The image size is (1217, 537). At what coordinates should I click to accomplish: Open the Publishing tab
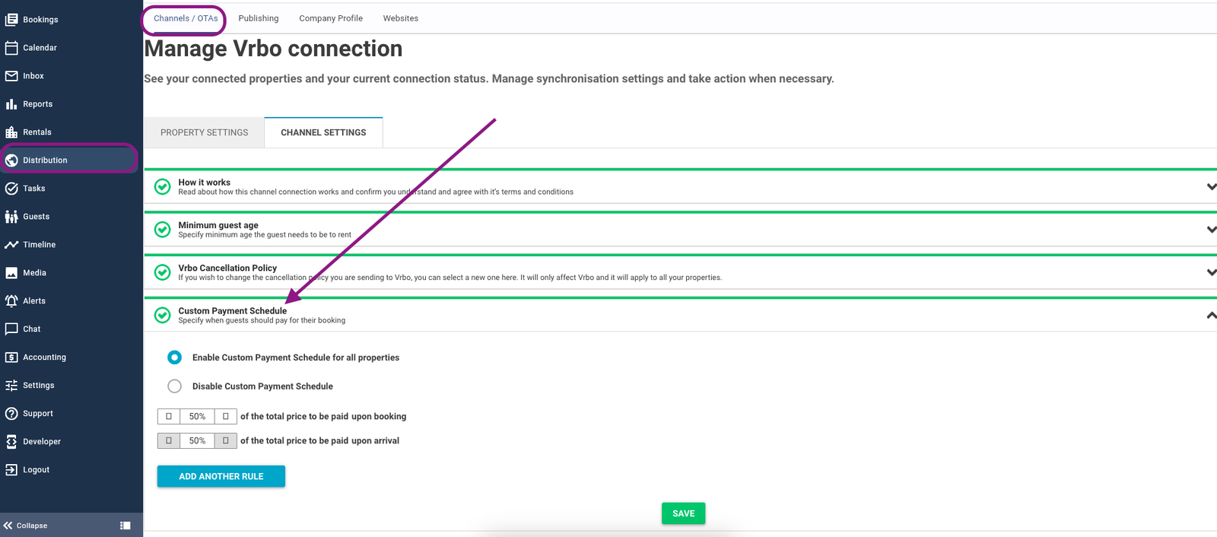258,18
